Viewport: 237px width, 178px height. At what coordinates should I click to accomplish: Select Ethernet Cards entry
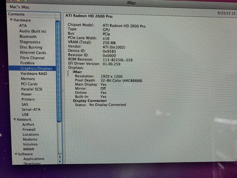(33, 52)
